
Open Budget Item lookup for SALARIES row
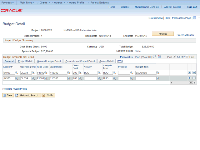click(158, 73)
